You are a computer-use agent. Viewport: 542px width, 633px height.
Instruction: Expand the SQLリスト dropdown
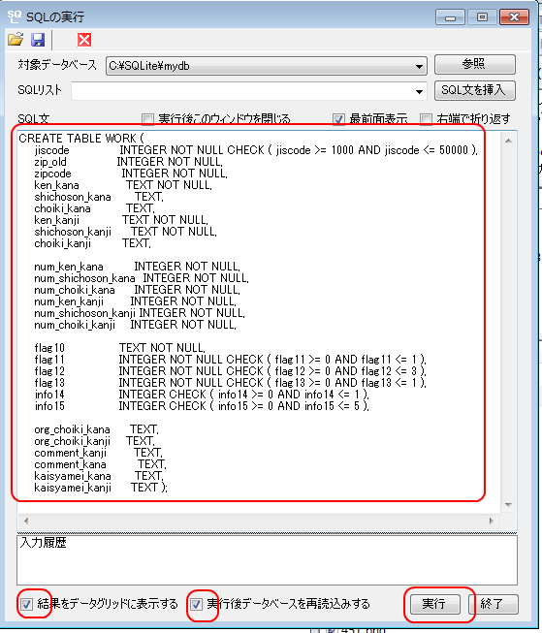coord(419,92)
